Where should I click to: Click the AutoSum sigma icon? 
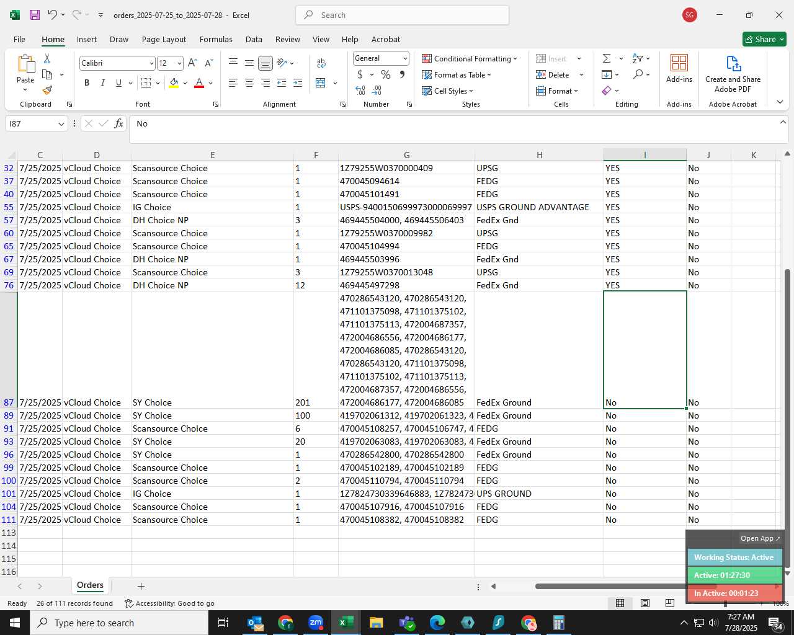coord(607,58)
